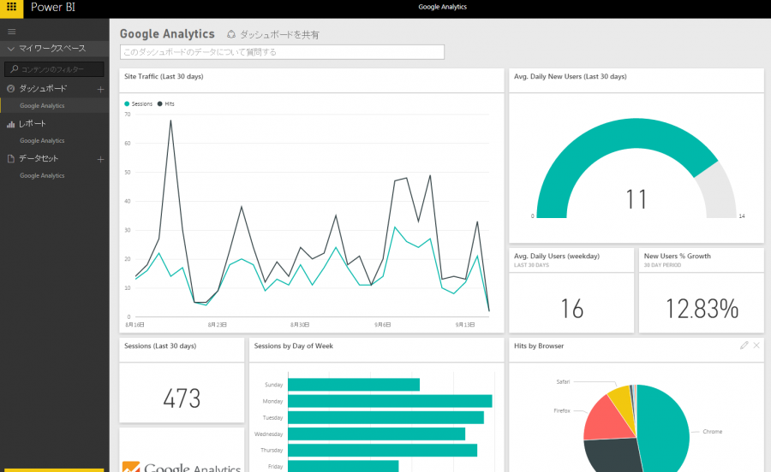The width and height of the screenshot is (771, 472).
Task: Click the Google Analytics dashboard heading
Action: tap(167, 34)
